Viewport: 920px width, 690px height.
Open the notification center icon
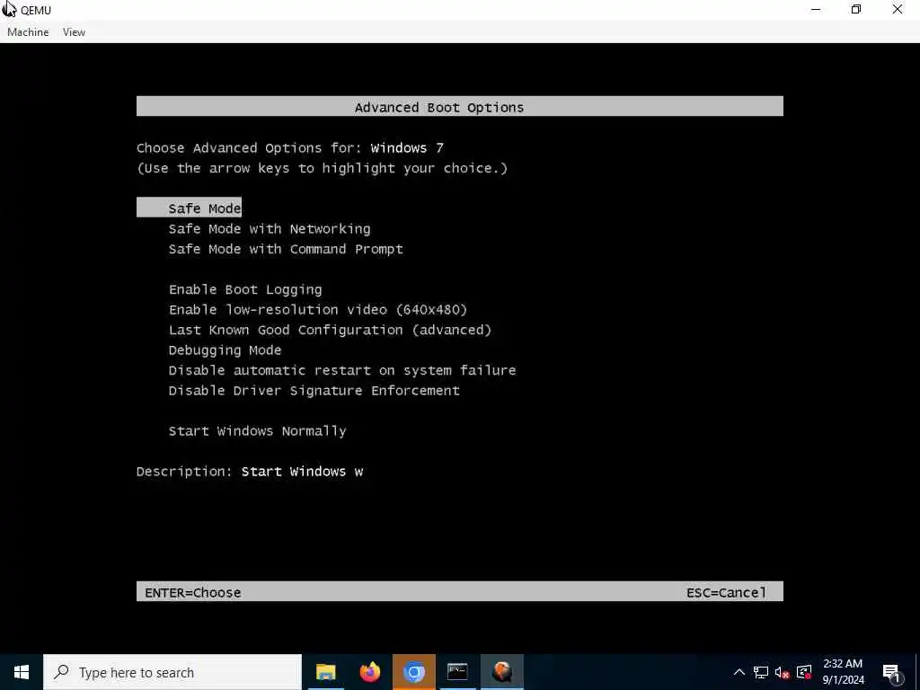point(891,672)
